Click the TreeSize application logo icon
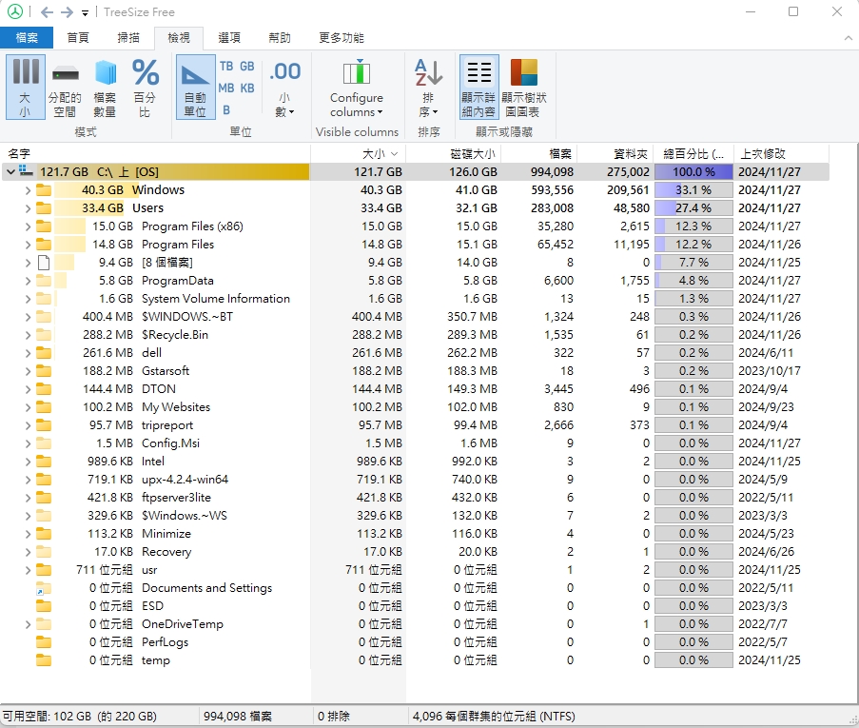 (15, 11)
